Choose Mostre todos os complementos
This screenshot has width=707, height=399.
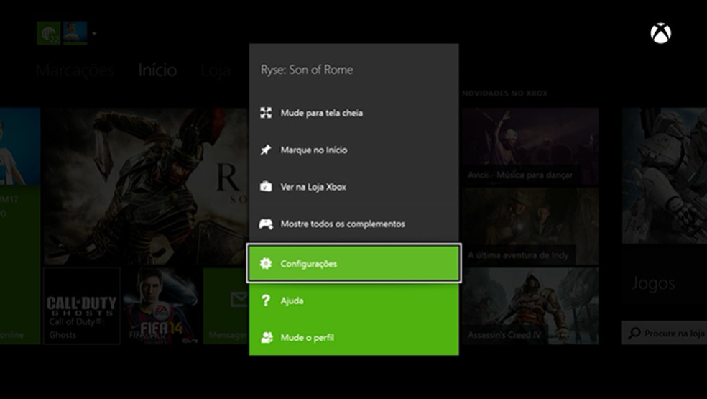pyautogui.click(x=354, y=224)
